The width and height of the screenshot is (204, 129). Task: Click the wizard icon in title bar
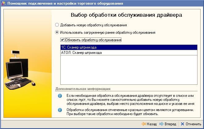click(x=3, y=3)
